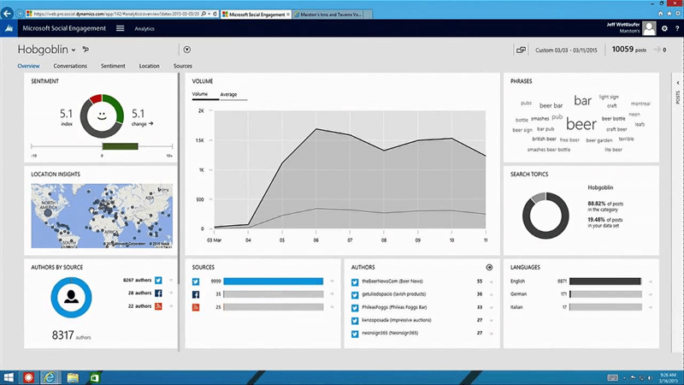Open the hamburger navigation menu
This screenshot has width=684, height=385.
click(x=120, y=28)
